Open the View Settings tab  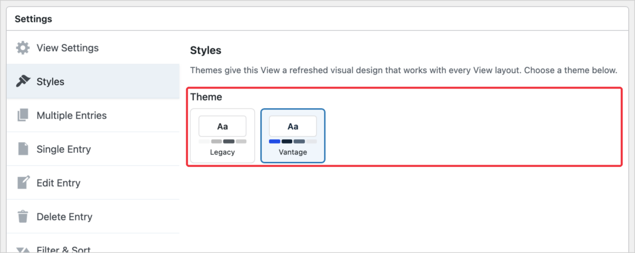[x=93, y=48]
